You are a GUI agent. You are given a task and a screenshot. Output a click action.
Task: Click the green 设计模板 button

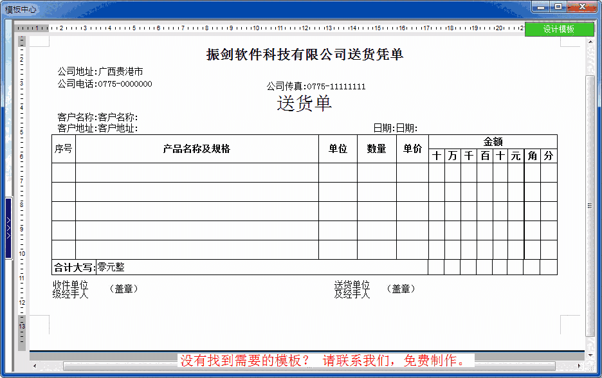pos(558,29)
